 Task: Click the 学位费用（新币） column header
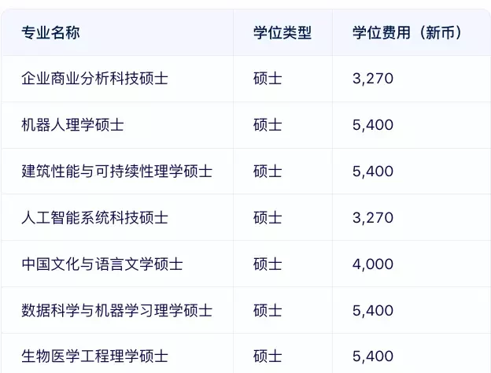click(407, 32)
